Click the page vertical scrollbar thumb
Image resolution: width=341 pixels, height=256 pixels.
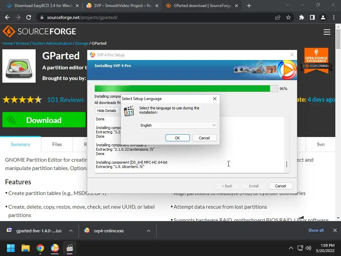click(x=338, y=39)
